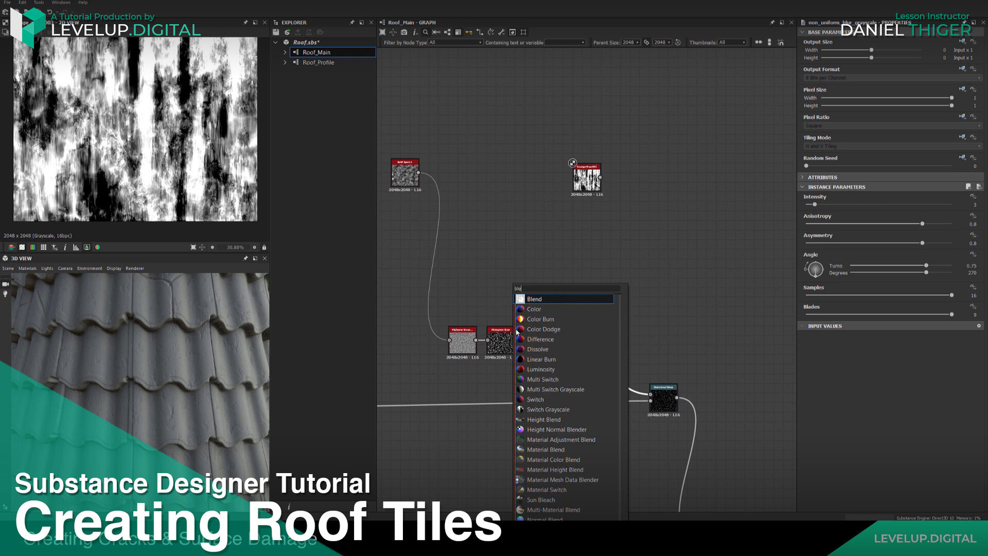Click the node search text field
This screenshot has height=556, width=988.
(x=567, y=288)
